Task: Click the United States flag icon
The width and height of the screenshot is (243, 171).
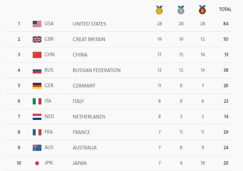Action: tap(37, 24)
